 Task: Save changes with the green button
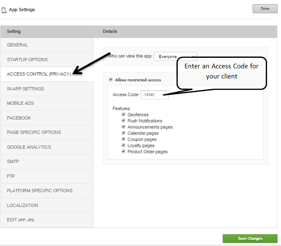[x=250, y=238]
